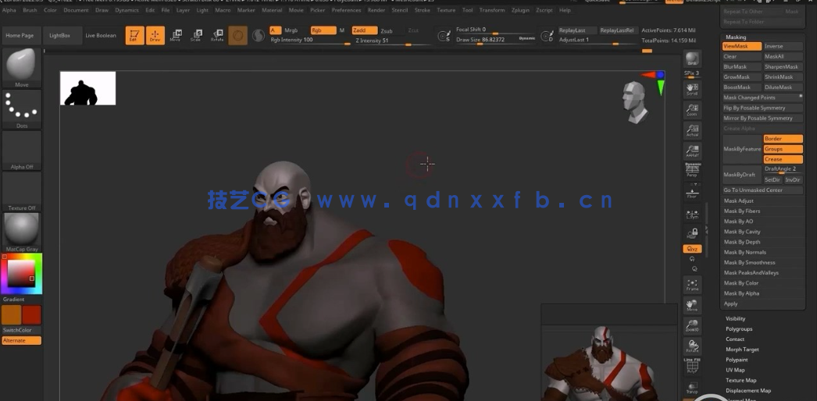Screen dimensions: 817x401
Task: Click the Zoom canvas icon
Action: [x=692, y=109]
